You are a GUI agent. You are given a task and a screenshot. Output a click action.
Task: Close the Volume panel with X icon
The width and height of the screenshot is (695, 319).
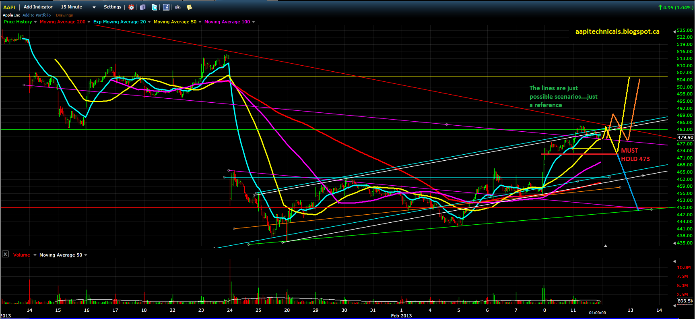[5, 254]
